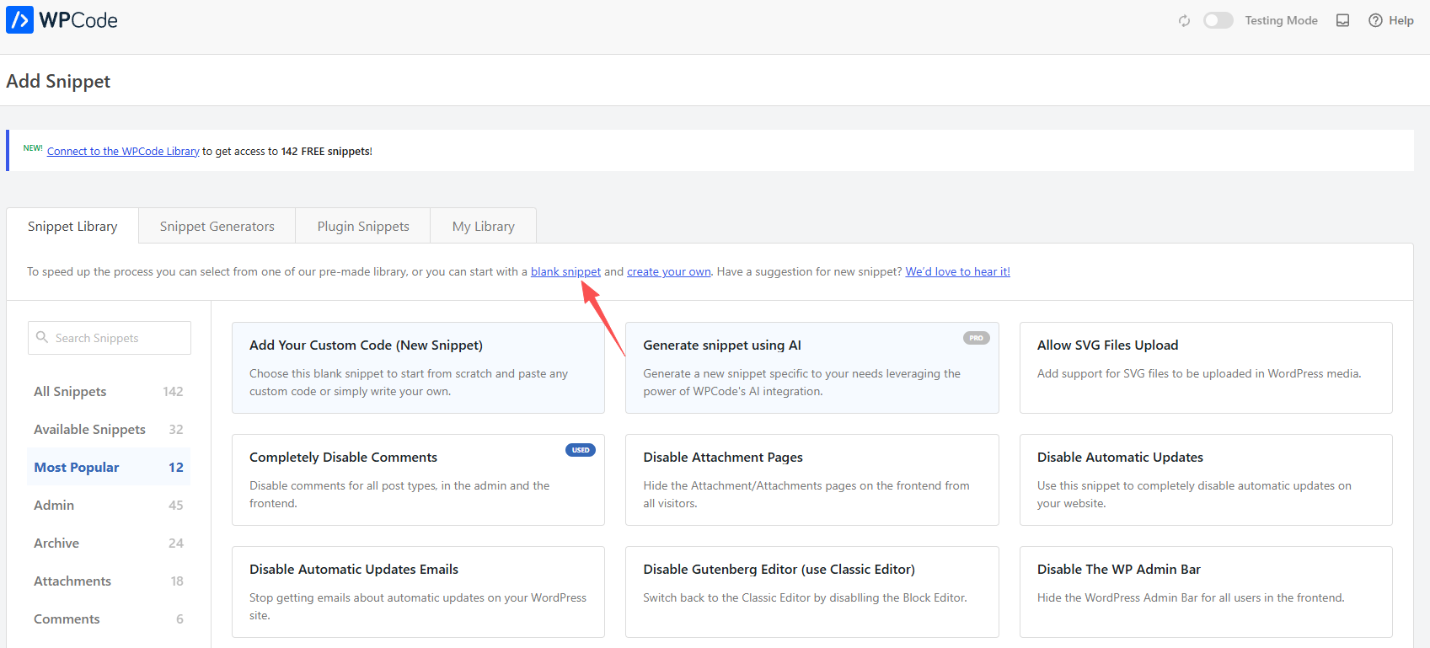This screenshot has width=1430, height=648.
Task: Choose Completely Disable Comments snippet card
Action: click(x=418, y=479)
